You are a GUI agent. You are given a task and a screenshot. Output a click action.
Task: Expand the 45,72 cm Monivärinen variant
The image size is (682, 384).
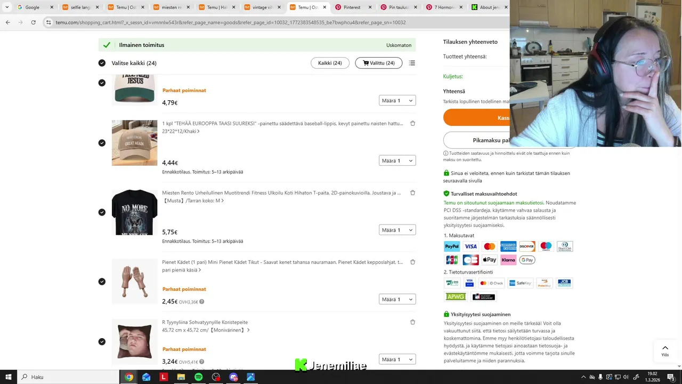[x=206, y=330]
